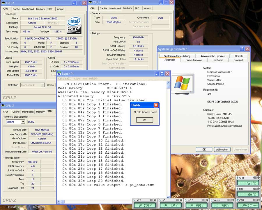
Task: Open Super PI Calculate(C) menu
Action: pos(65,78)
